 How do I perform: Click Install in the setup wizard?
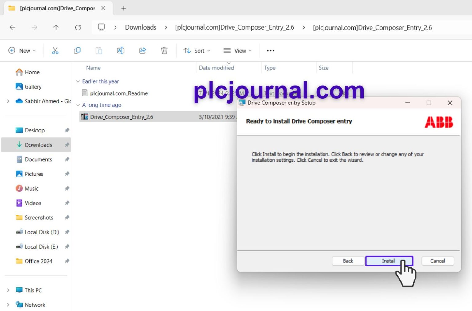coord(389,261)
